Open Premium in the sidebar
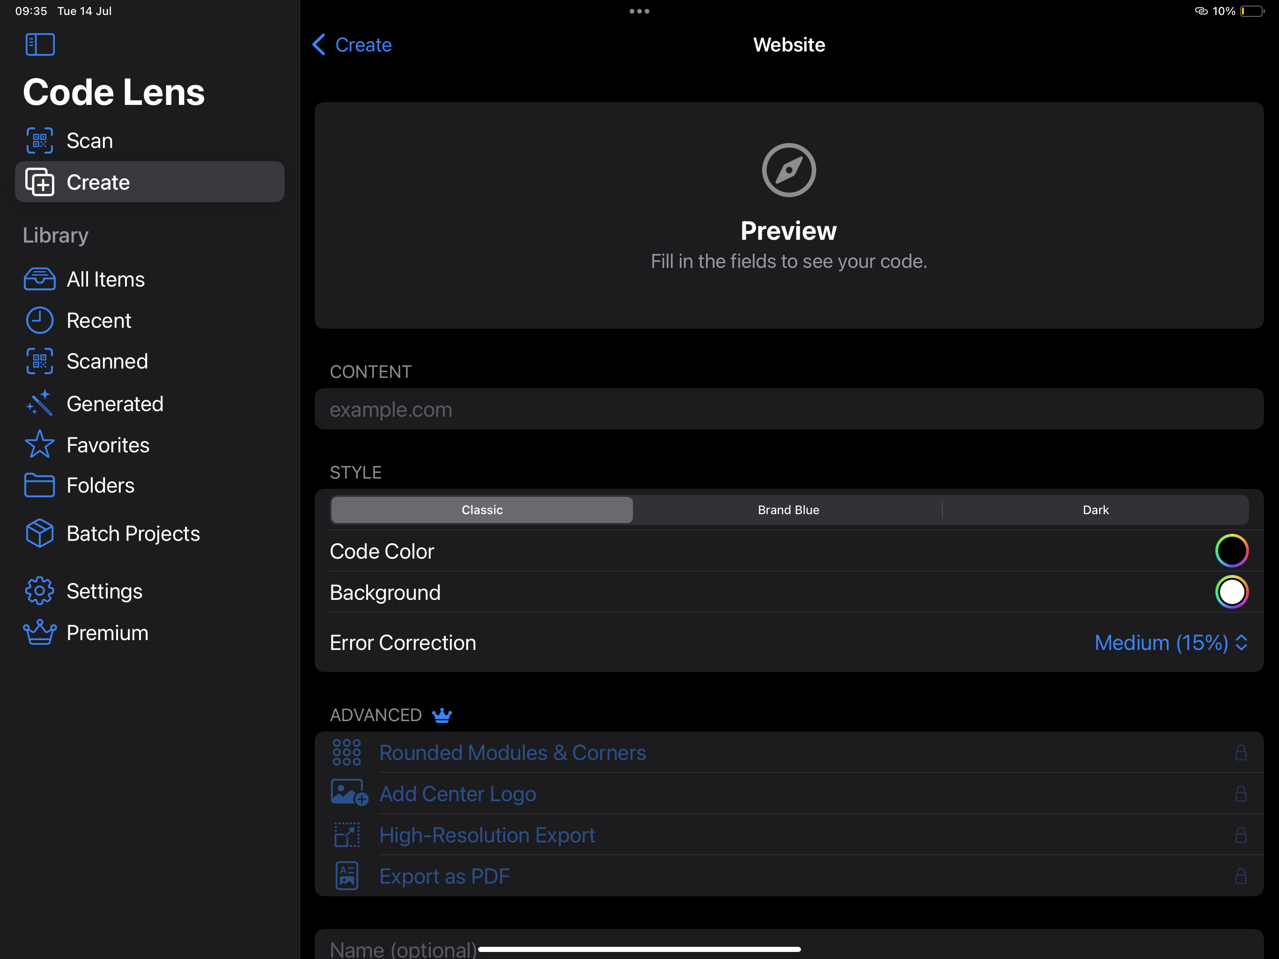The width and height of the screenshot is (1279, 959). click(149, 632)
